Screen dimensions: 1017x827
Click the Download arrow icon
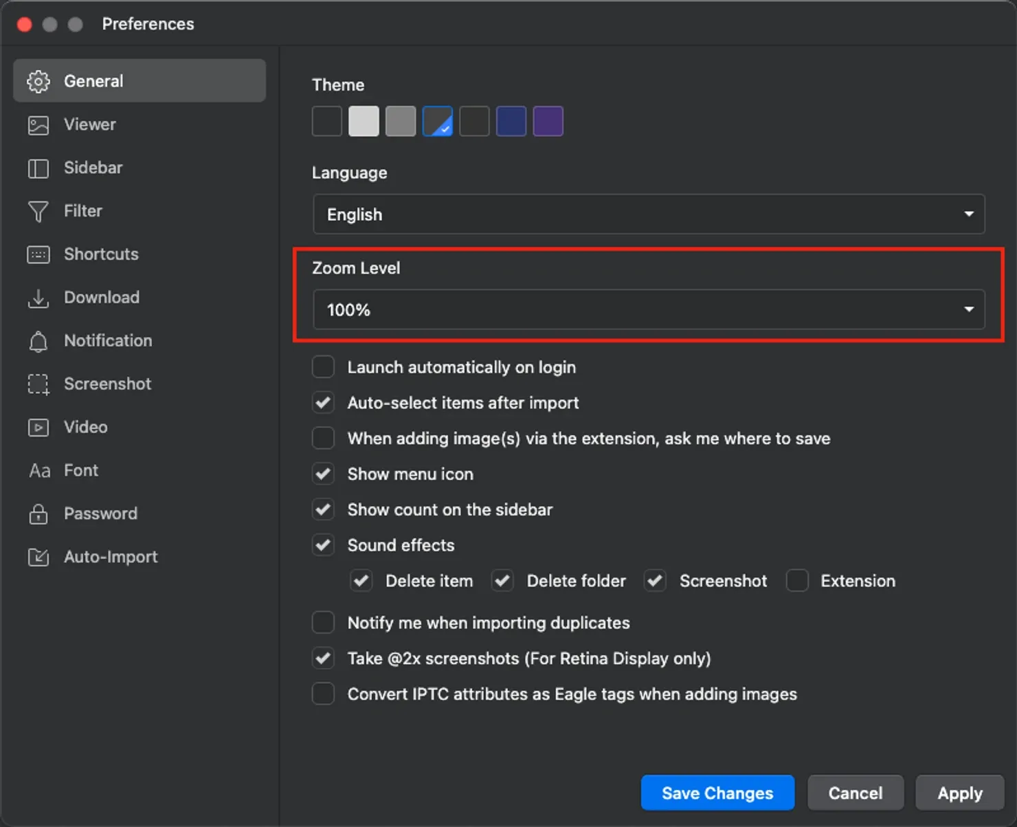[38, 298]
